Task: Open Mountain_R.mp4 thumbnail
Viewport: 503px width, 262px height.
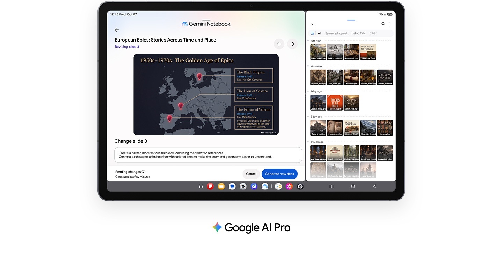Action: click(368, 128)
